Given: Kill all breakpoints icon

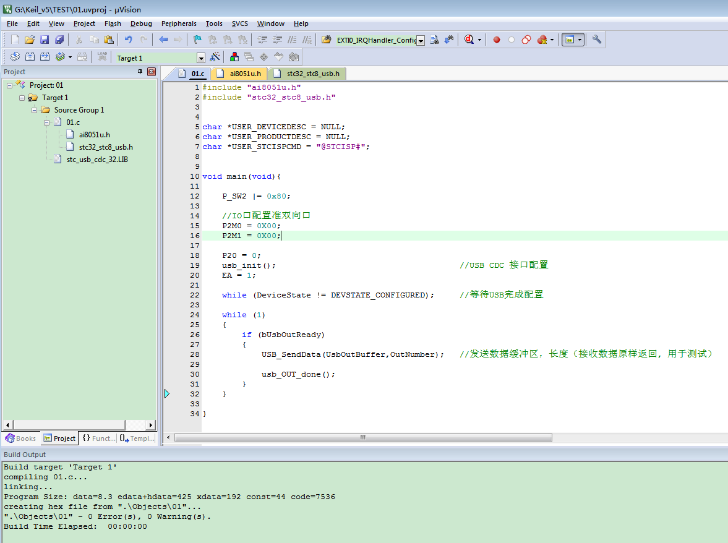Looking at the screenshot, I should coord(542,40).
